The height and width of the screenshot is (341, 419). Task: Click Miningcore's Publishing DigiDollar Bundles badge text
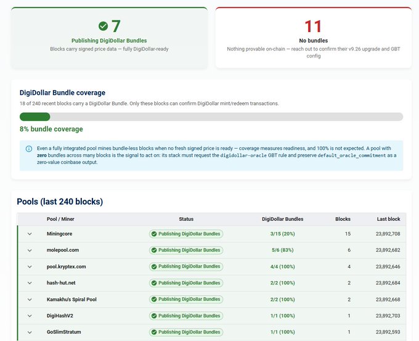(x=189, y=234)
